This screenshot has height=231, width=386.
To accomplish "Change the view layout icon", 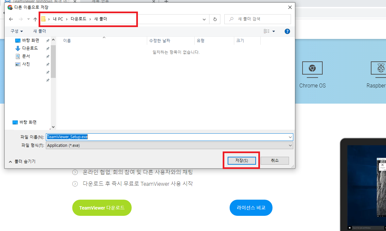I will (266, 31).
